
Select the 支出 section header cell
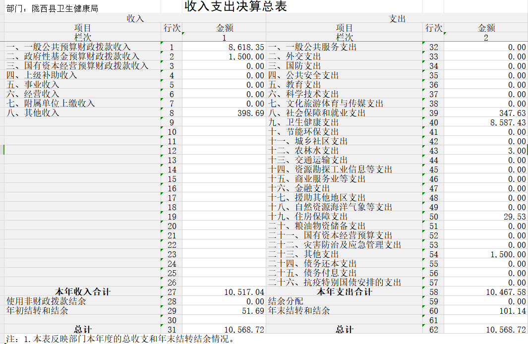(397, 19)
